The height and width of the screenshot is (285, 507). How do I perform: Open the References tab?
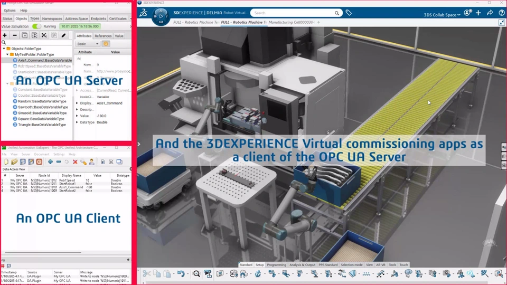103,36
